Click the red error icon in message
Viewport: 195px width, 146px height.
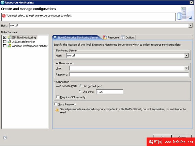pyautogui.click(x=4, y=16)
